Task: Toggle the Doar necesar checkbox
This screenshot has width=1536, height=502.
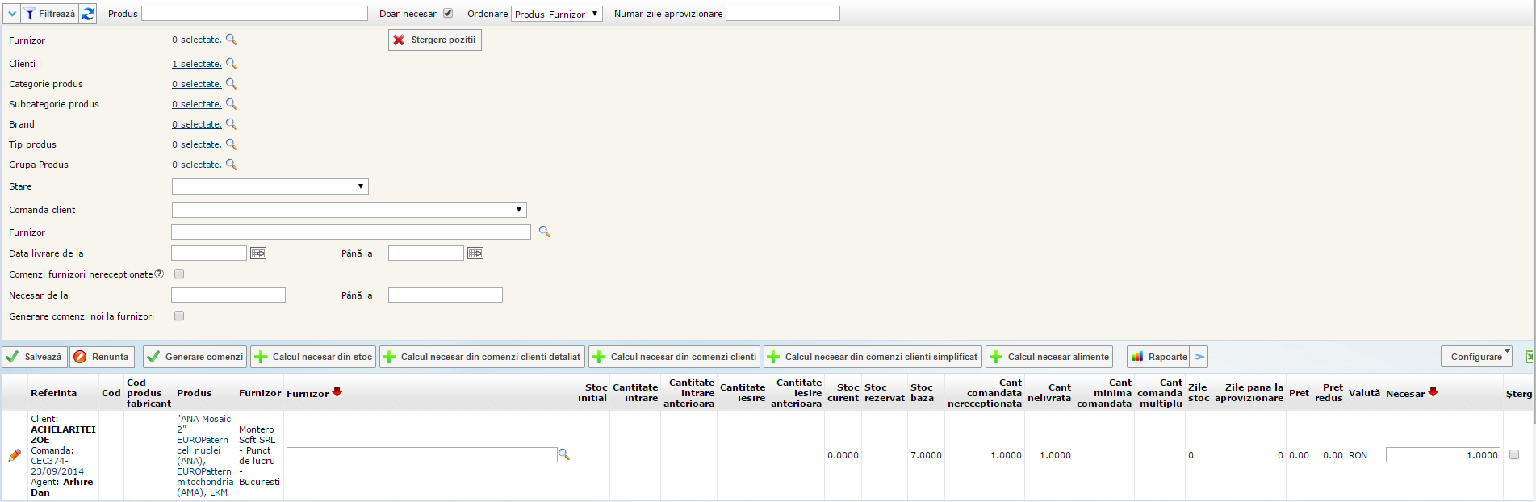Action: point(448,14)
